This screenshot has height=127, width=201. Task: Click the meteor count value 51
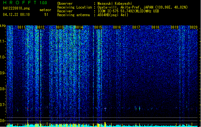click(x=46, y=15)
